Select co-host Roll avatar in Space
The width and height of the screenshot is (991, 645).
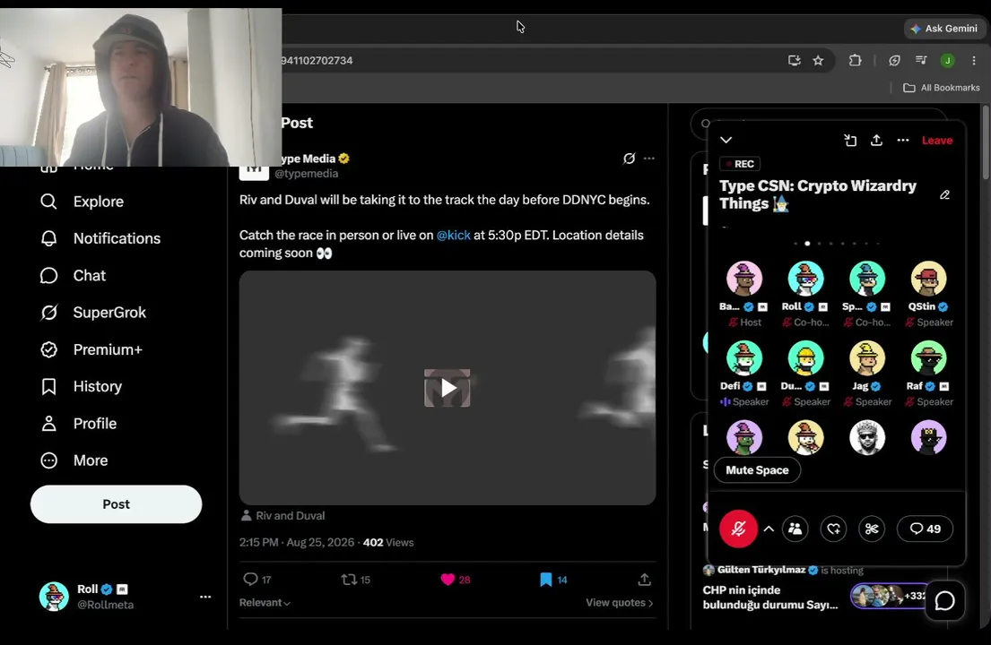(x=806, y=279)
